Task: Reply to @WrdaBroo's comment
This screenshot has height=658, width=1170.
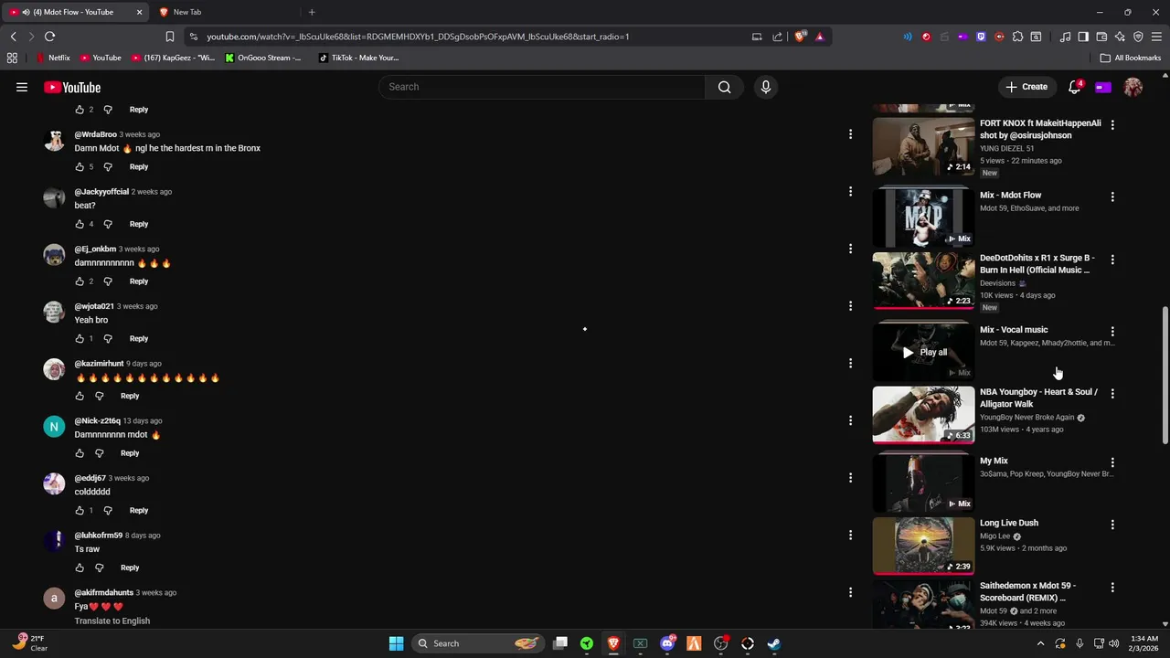Action: point(139,166)
